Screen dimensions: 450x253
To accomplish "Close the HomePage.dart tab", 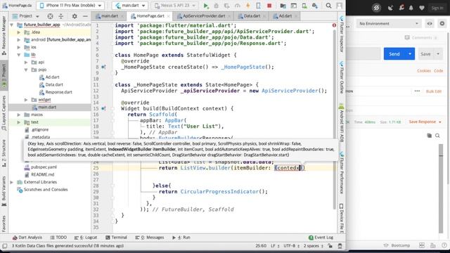I will (169, 16).
